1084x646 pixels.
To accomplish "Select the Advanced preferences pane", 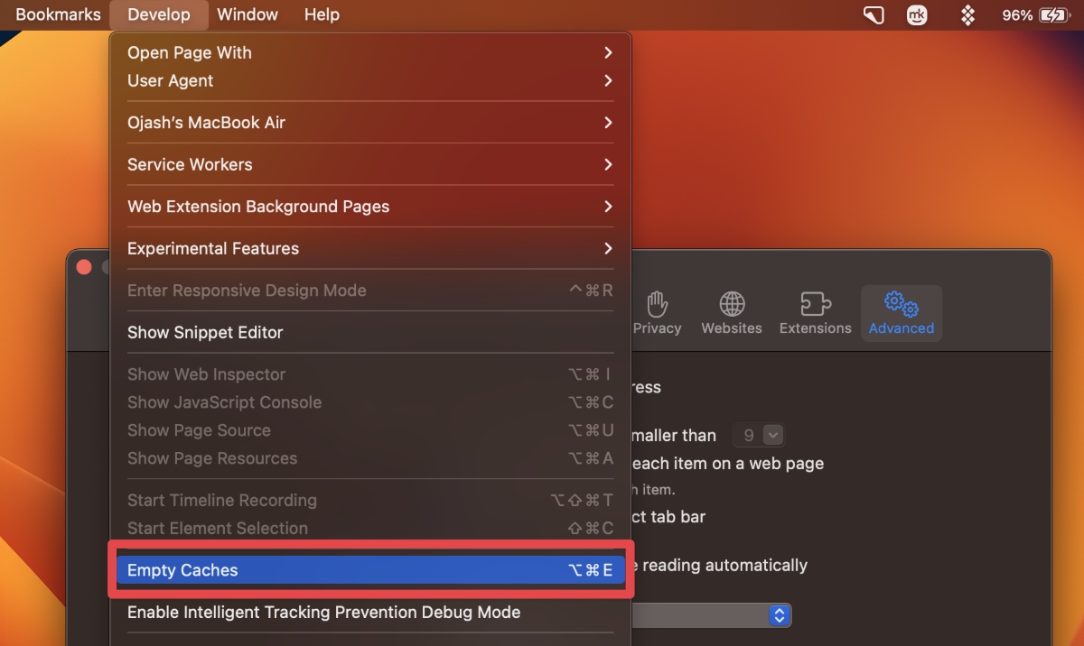I will coord(901,313).
